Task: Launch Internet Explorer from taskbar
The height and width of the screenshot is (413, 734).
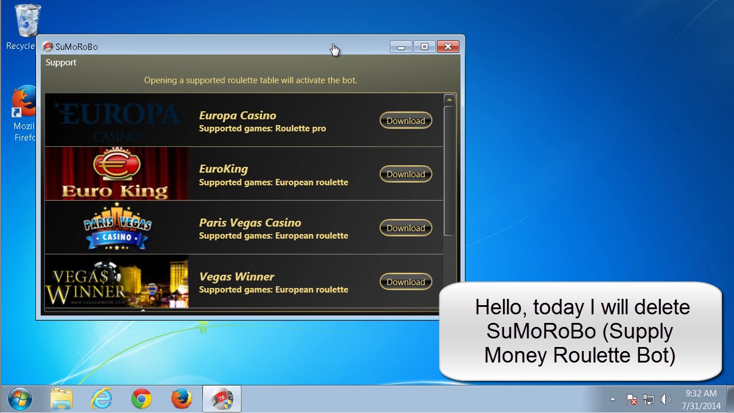Action: (x=101, y=399)
